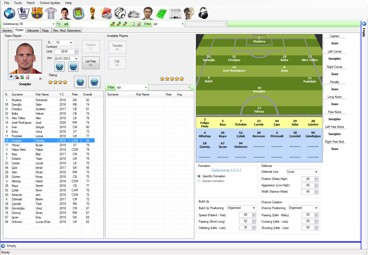Click the Contract minus button

pos(73,66)
